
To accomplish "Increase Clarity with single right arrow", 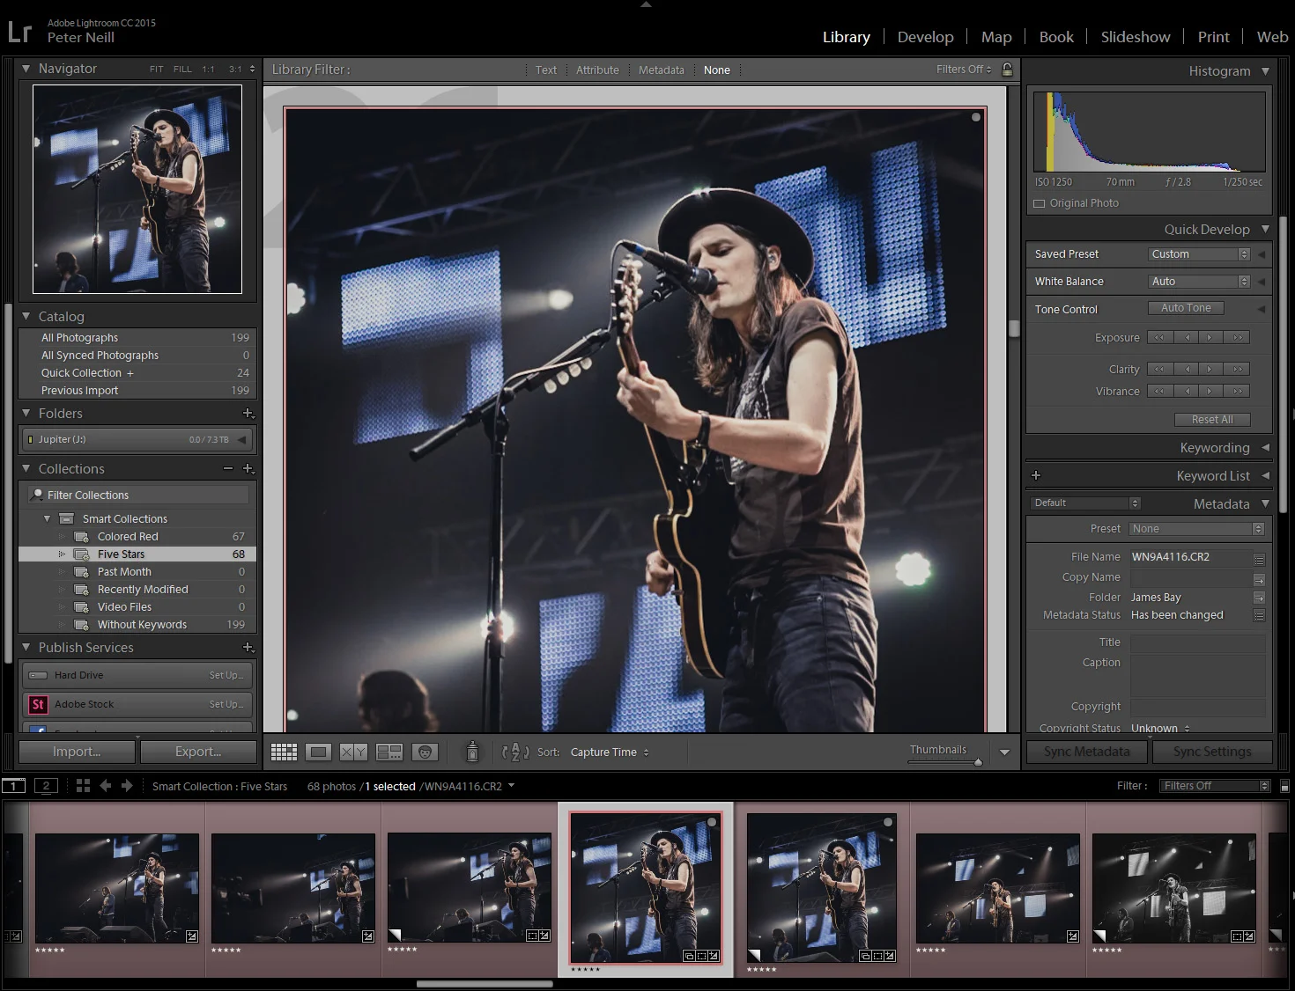I will tap(1210, 369).
